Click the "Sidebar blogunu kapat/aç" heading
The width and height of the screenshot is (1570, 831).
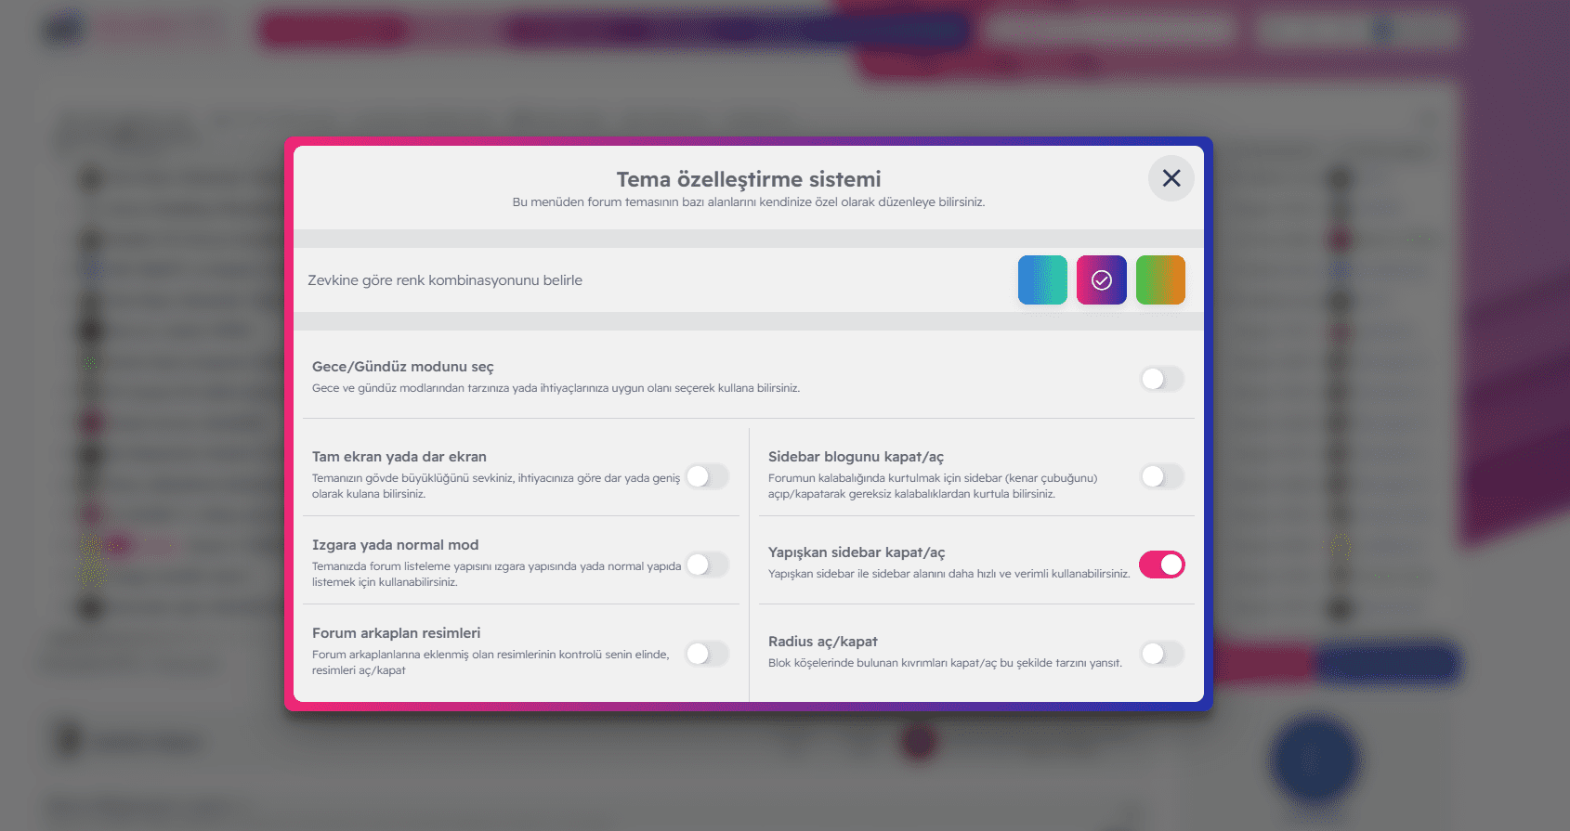[855, 457]
